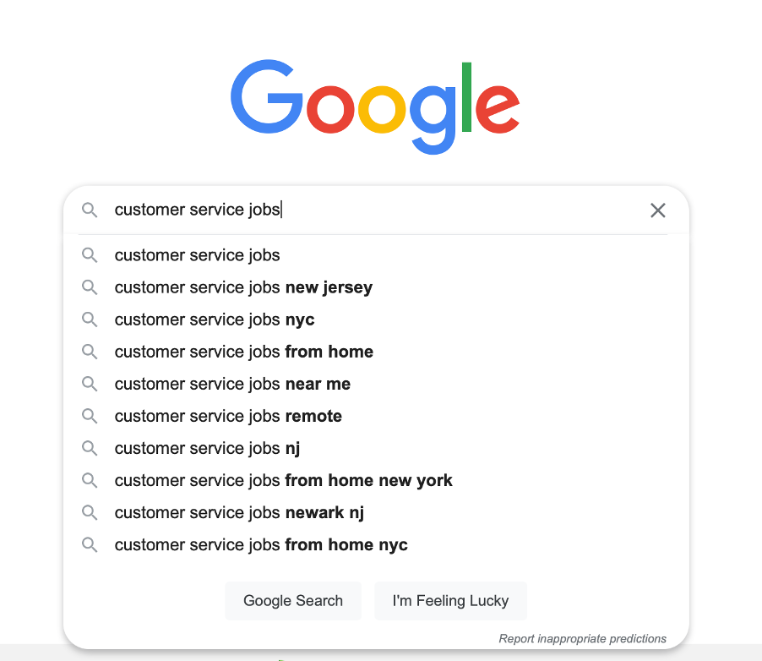Click magnifier icon beside 'from home nyc' suggestion
The image size is (762, 661).
tap(89, 544)
